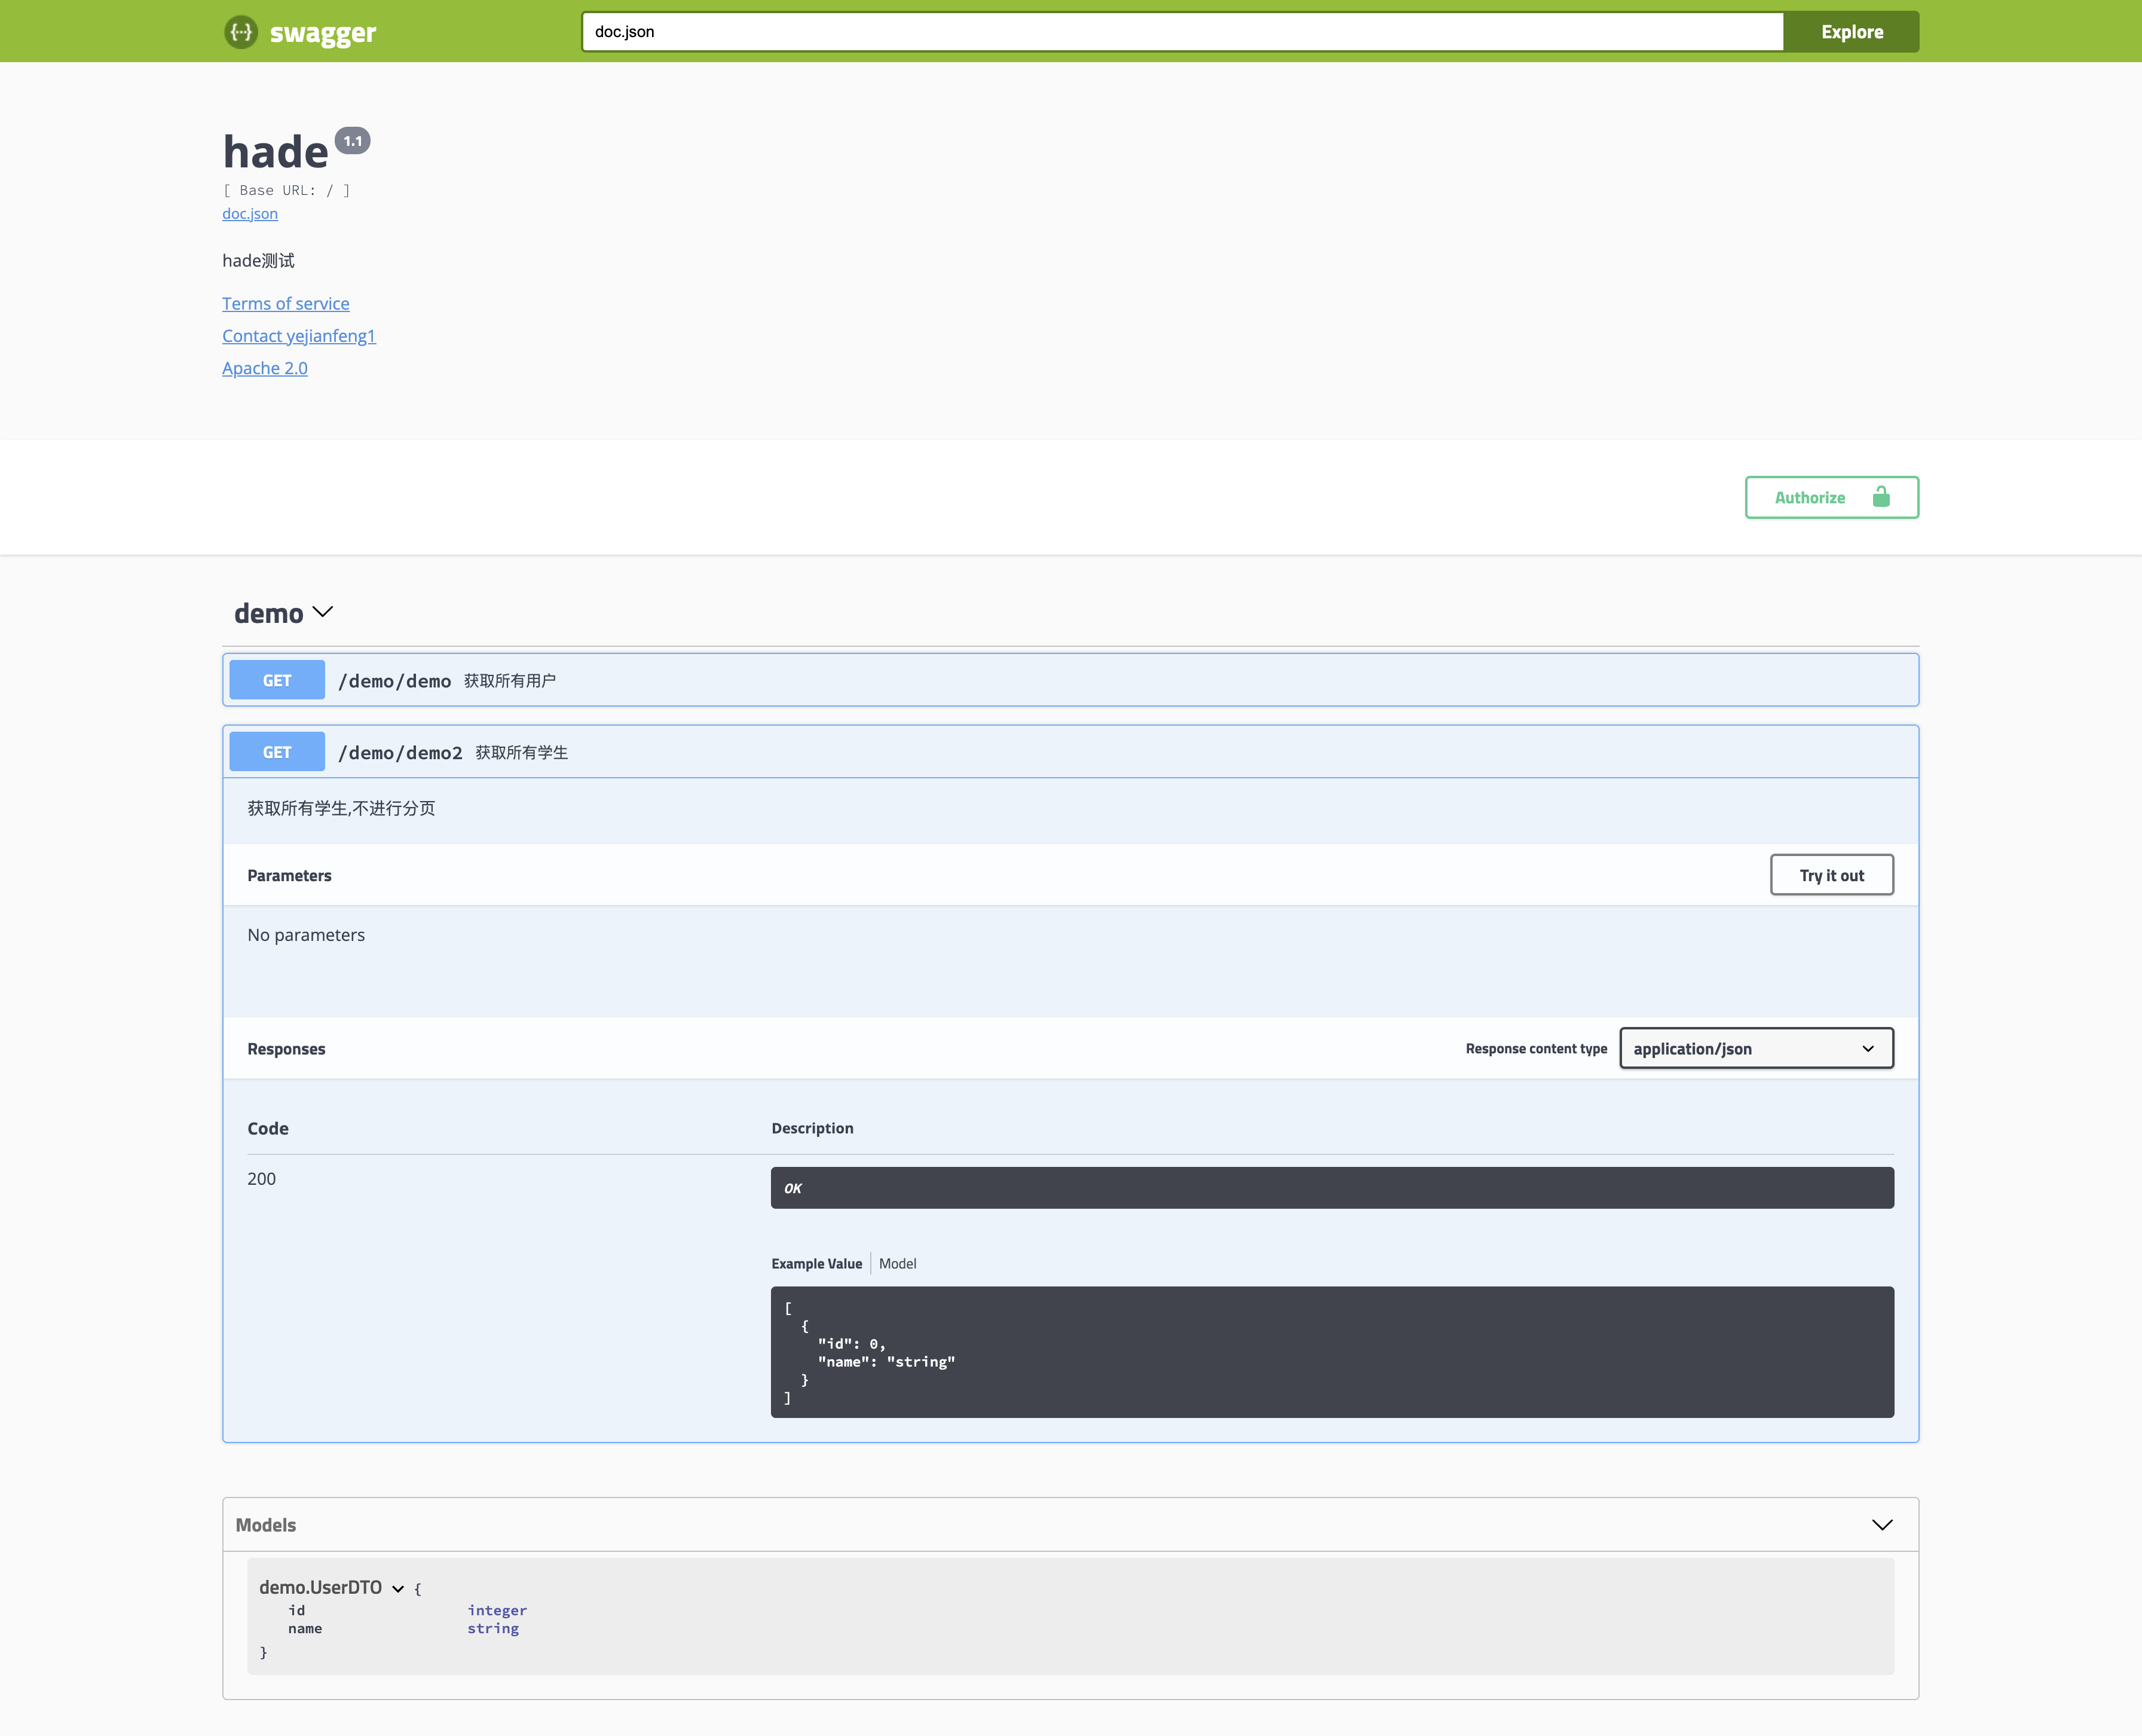Screen dimensions: 2142x1736
Task: Click the OK response description
Action: click(x=1332, y=1188)
